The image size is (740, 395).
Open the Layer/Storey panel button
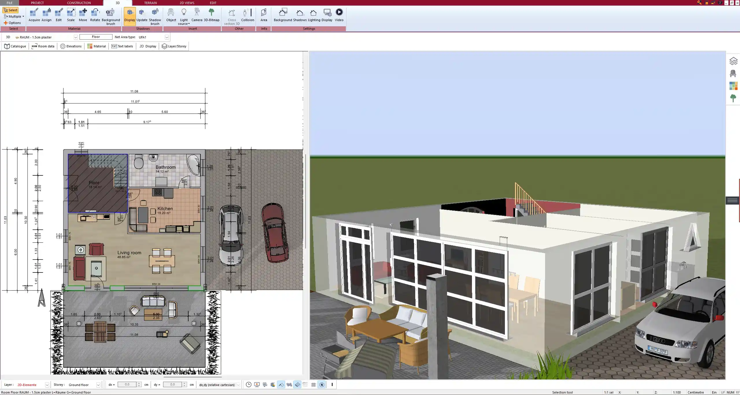[174, 46]
